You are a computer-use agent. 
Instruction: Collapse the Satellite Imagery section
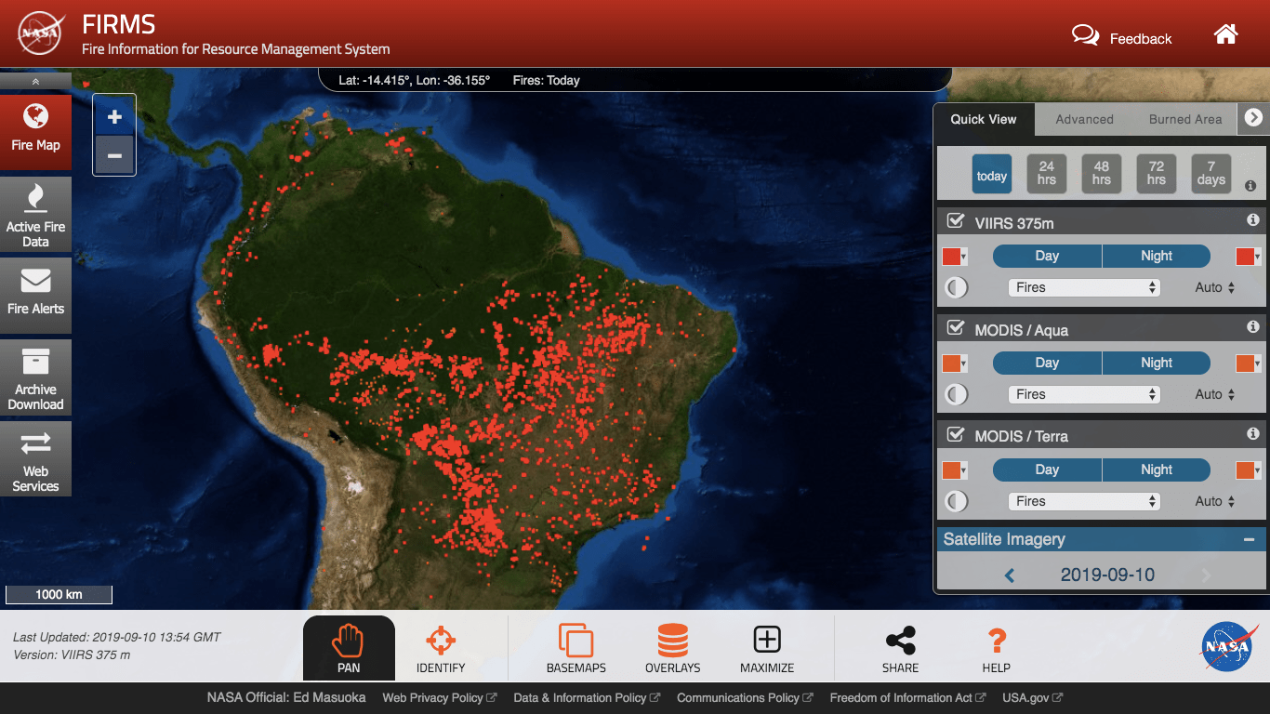[x=1248, y=539]
